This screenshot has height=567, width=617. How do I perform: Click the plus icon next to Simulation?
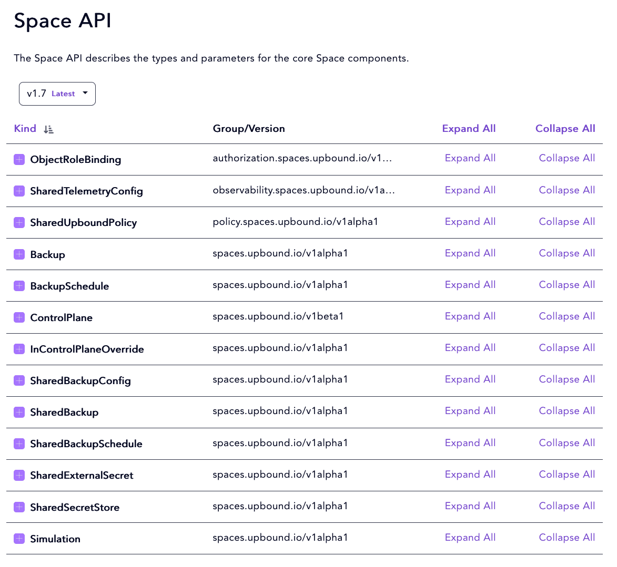click(x=19, y=539)
